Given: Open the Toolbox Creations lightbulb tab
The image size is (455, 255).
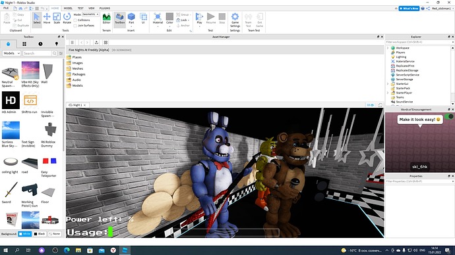Looking at the screenshot, I should [x=57, y=44].
